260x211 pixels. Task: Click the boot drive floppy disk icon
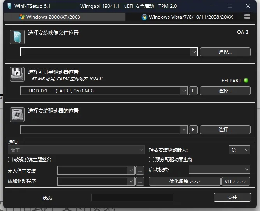click(x=17, y=74)
